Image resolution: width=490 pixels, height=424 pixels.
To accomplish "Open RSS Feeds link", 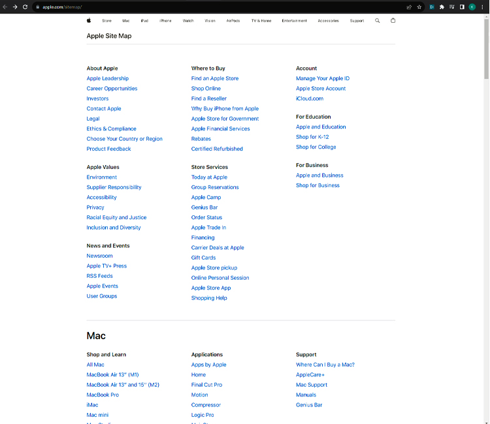I will coord(99,276).
